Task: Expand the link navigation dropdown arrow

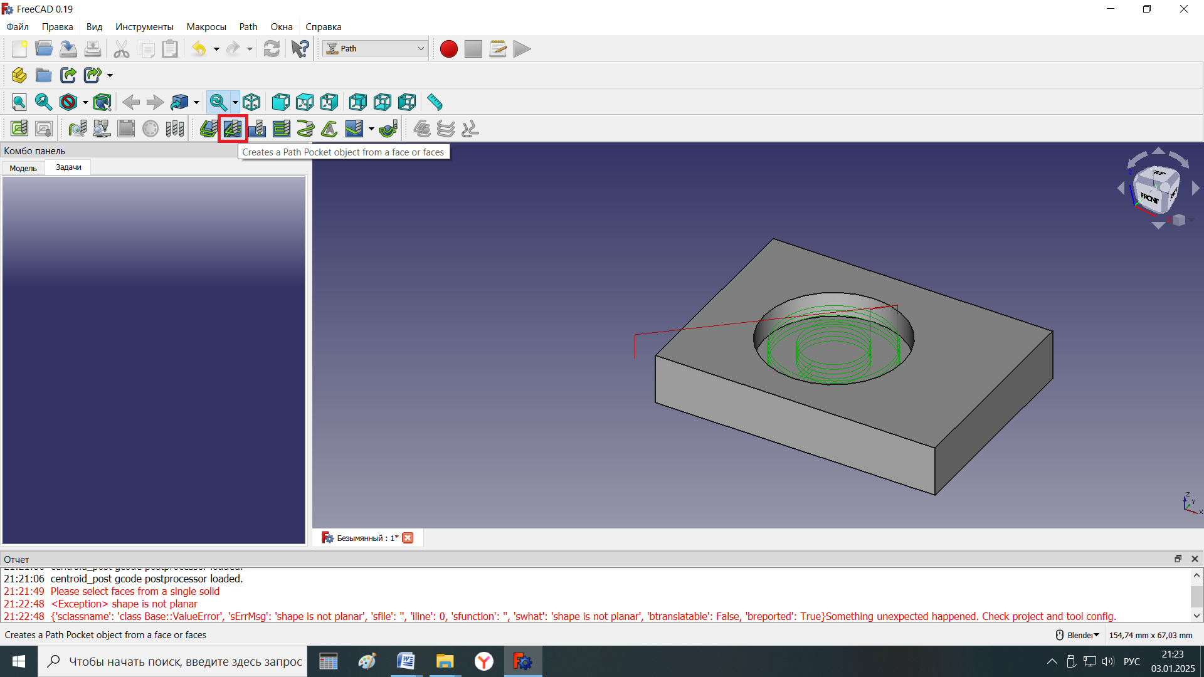Action: (x=196, y=102)
